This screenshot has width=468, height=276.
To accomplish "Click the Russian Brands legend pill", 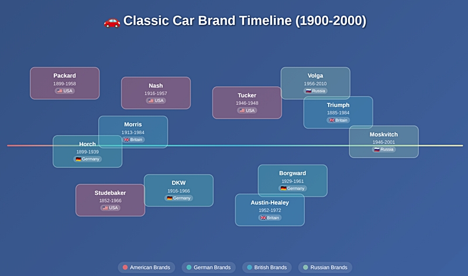I will point(325,267).
